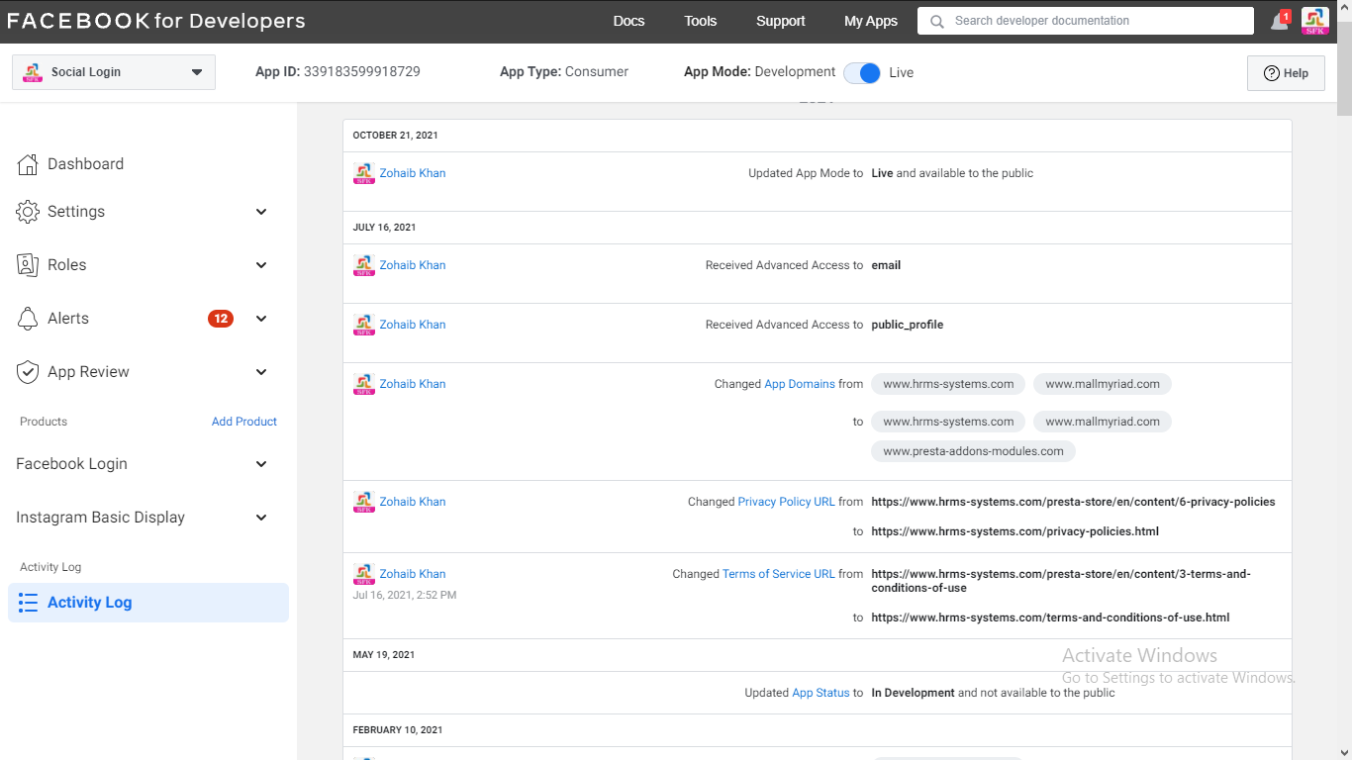Open the App Status link
This screenshot has width=1352, height=760.
tap(821, 693)
